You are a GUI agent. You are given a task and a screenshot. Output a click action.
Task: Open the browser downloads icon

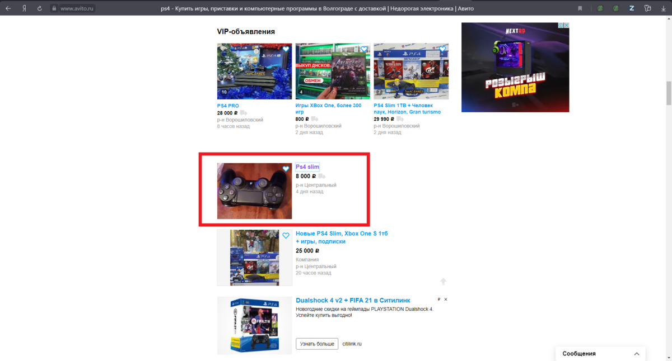pos(663,8)
